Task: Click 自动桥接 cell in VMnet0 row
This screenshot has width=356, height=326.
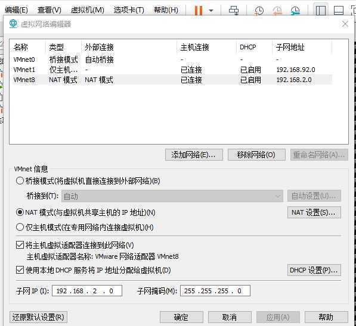Action: tap(99, 59)
